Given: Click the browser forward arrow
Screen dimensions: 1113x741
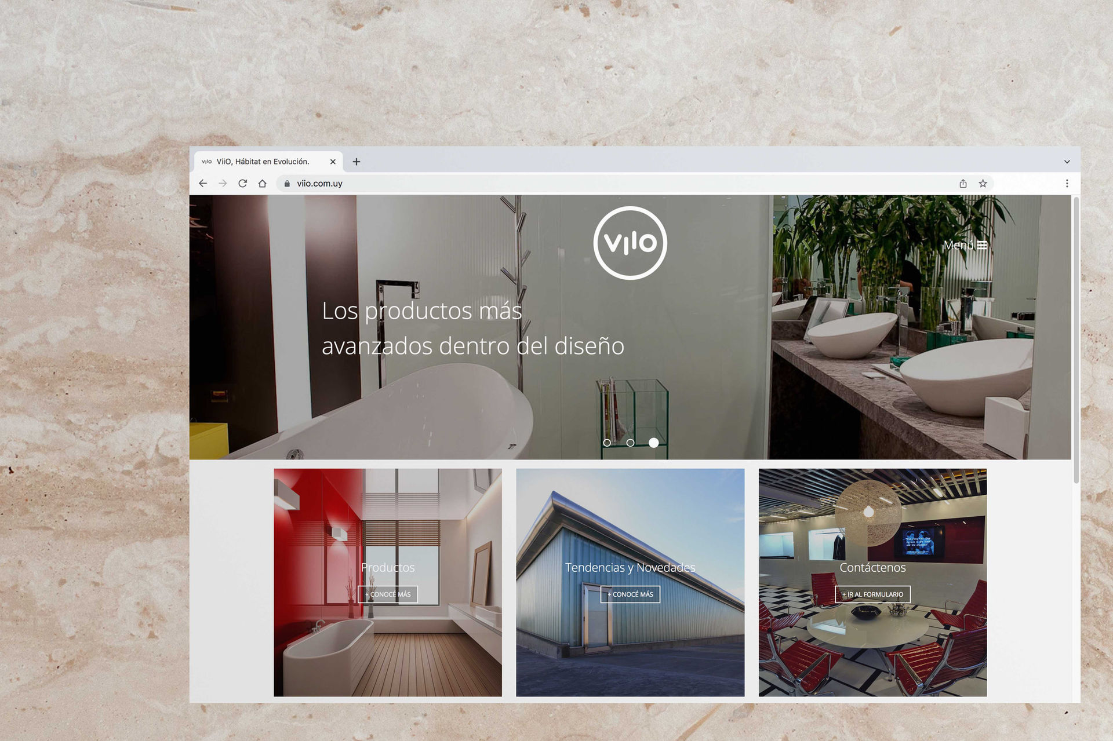Looking at the screenshot, I should [x=223, y=184].
